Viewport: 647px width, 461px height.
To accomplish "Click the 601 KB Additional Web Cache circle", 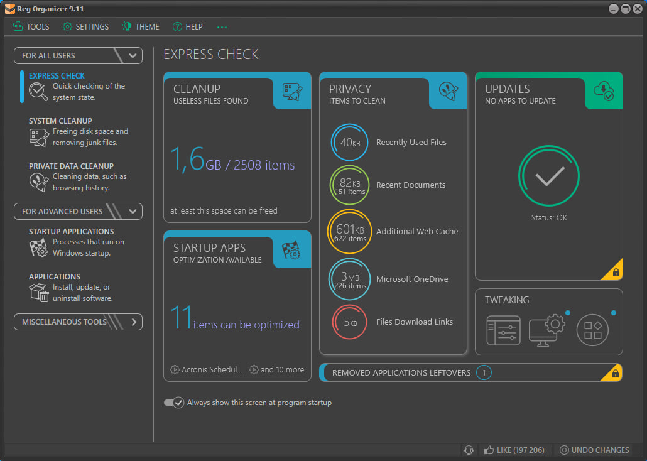I will (349, 232).
